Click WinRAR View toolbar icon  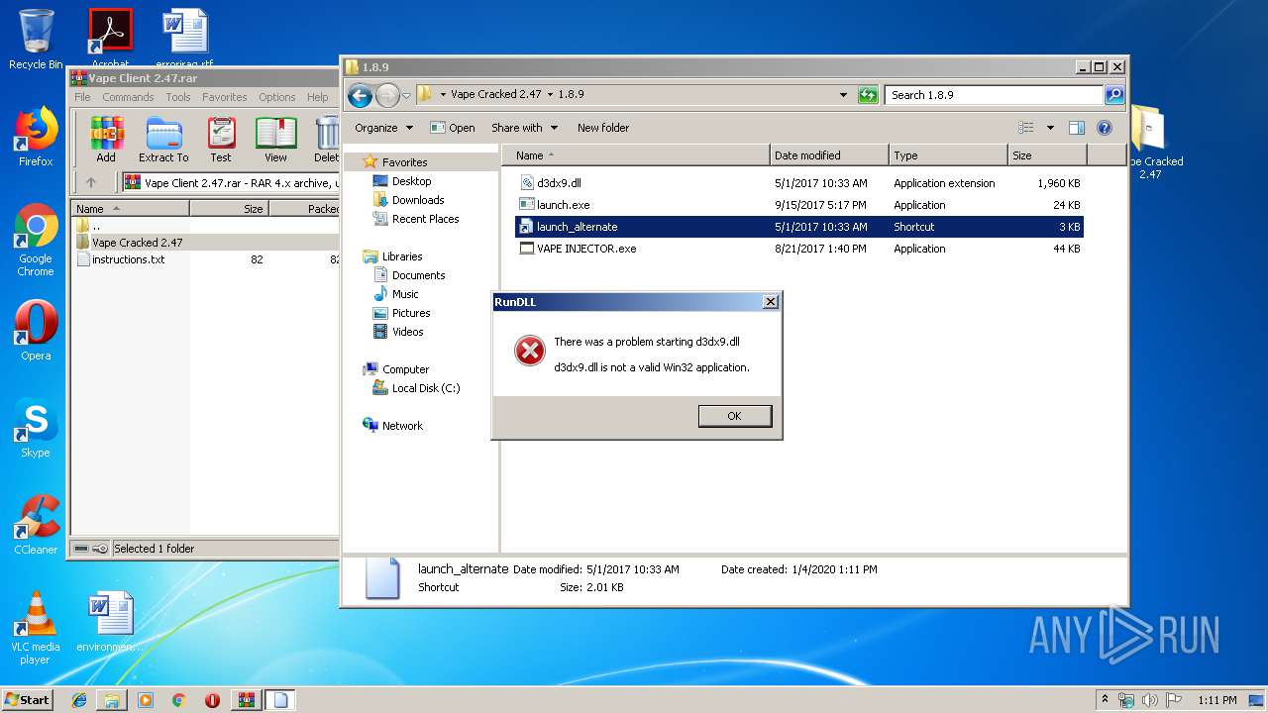tap(276, 140)
